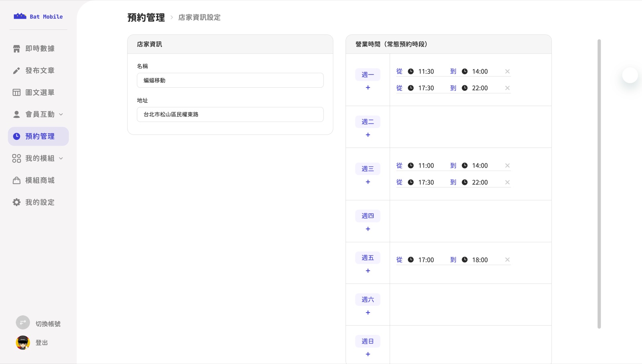The image size is (642, 364).
Task: Open 發布文章 in the sidebar
Action: coord(38,70)
